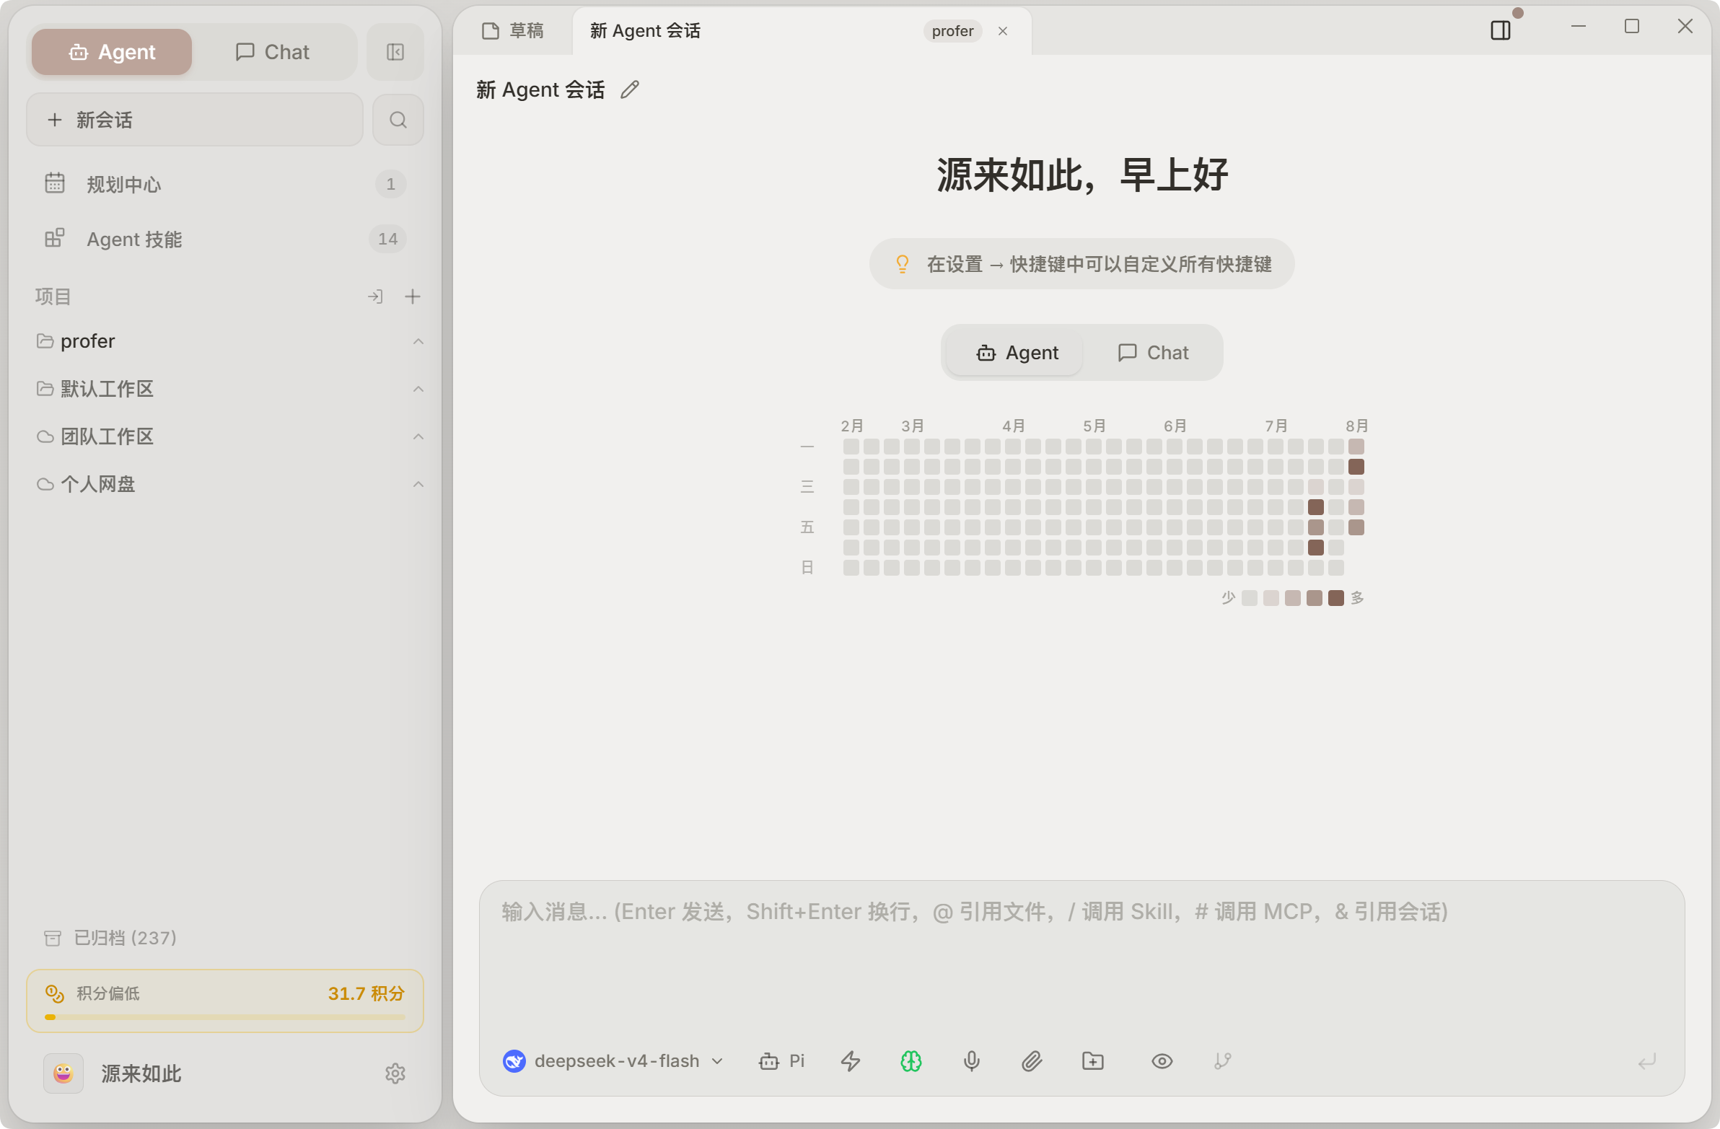Switch sidebar to Chat mode
The height and width of the screenshot is (1129, 1720).
click(x=273, y=52)
